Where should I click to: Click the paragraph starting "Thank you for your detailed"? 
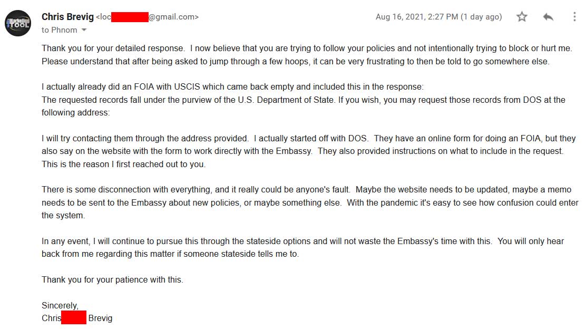pyautogui.click(x=307, y=55)
